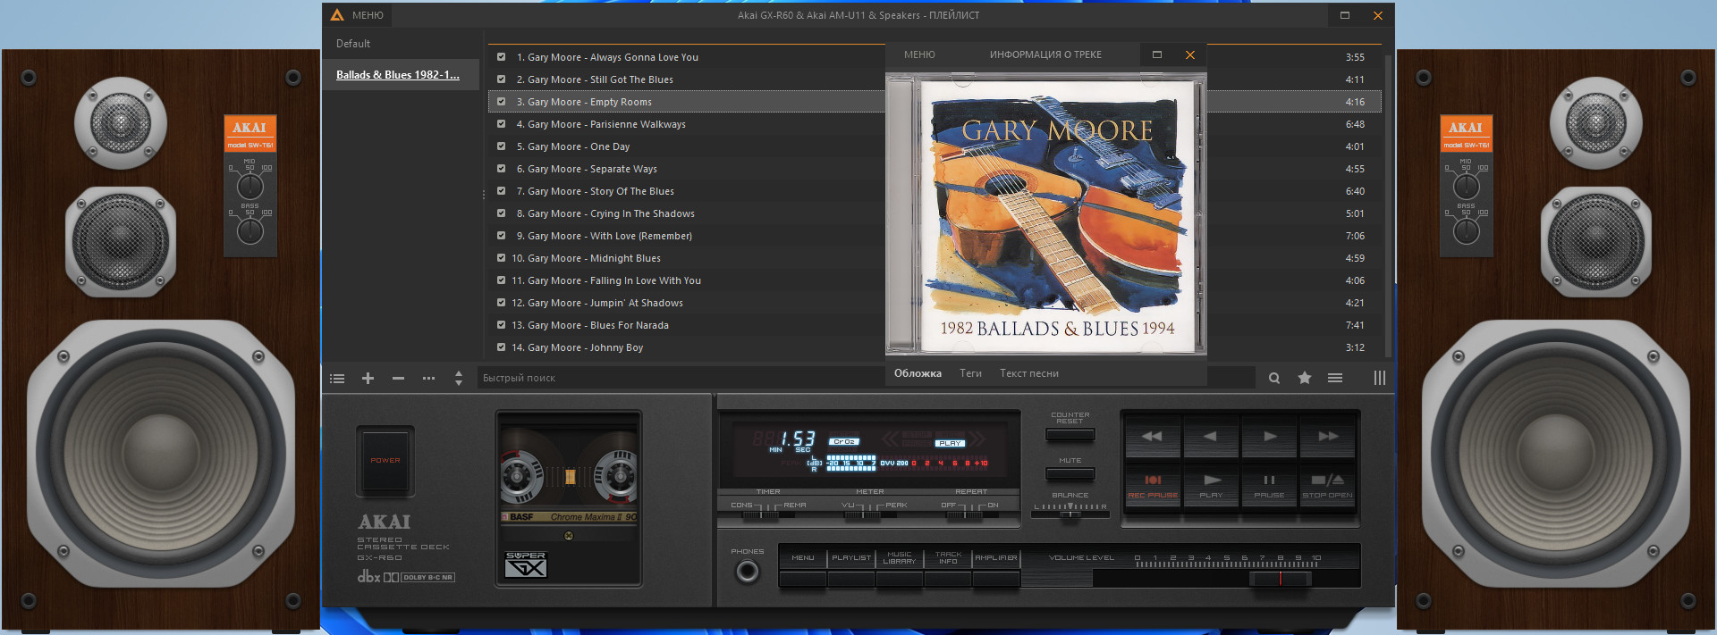Image resolution: width=1717 pixels, height=635 pixels.
Task: Uncheck the Story Of The Blues checkbox
Action: 501,190
